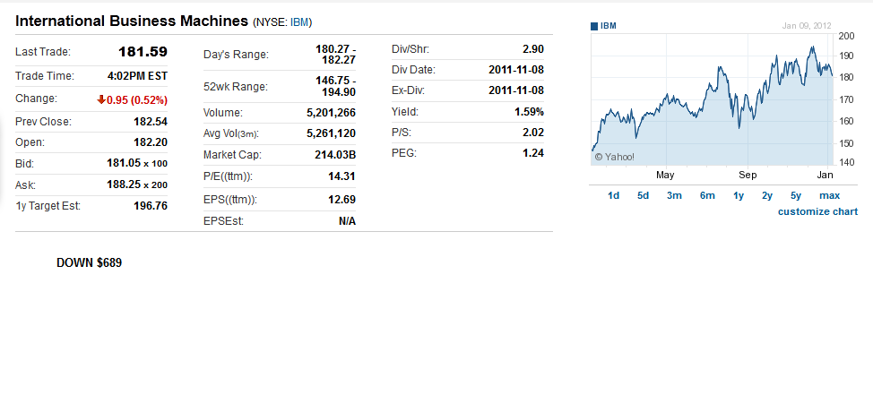Screen dimensions: 873x412
Task: Click P/S value 2.02
Action: (x=532, y=133)
